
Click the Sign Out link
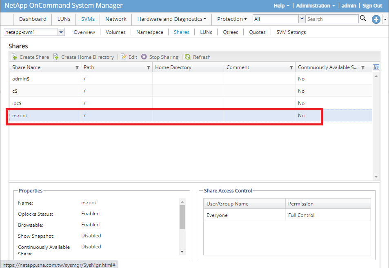coord(372,6)
